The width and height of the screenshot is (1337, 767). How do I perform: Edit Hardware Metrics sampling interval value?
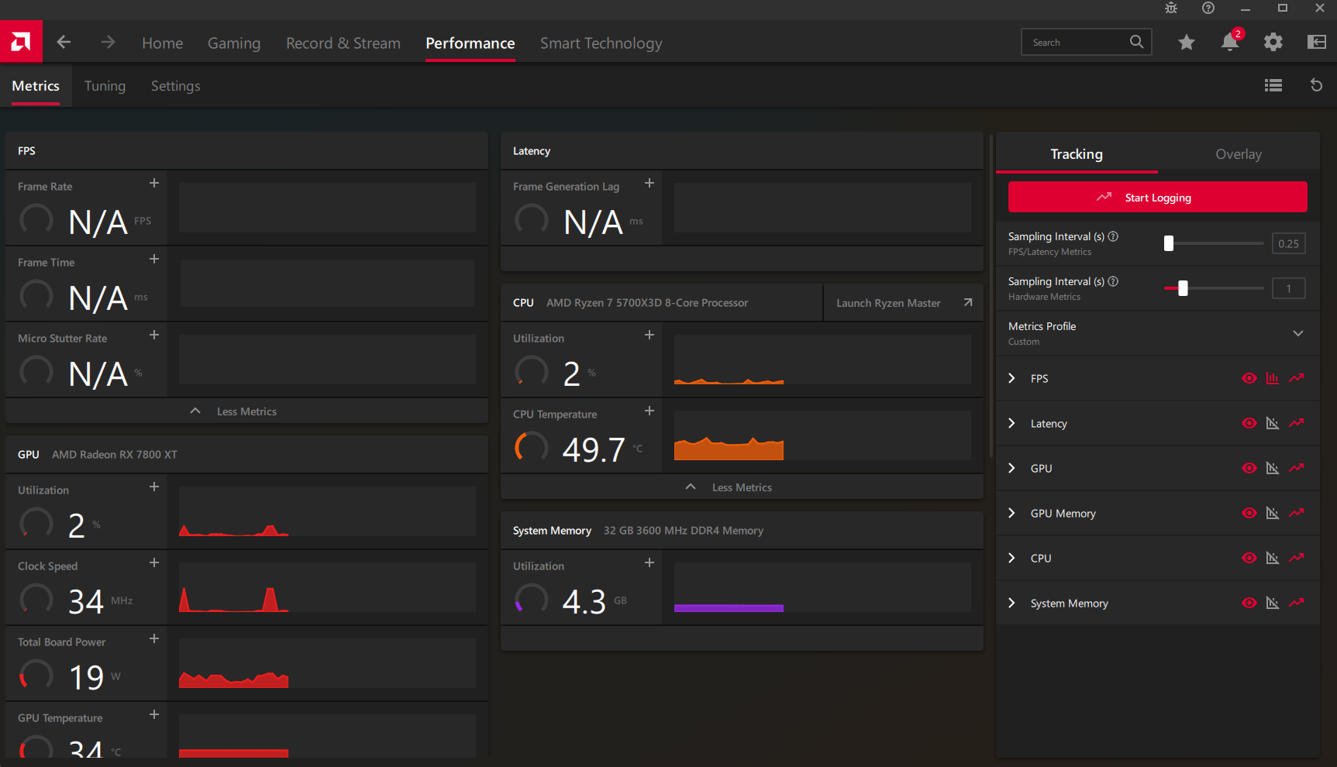(x=1289, y=288)
